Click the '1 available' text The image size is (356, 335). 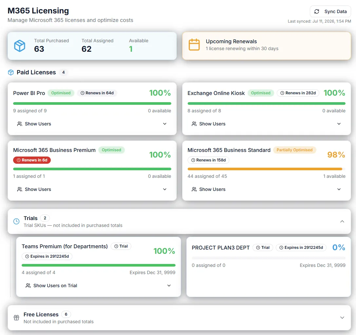pyautogui.click(x=334, y=177)
